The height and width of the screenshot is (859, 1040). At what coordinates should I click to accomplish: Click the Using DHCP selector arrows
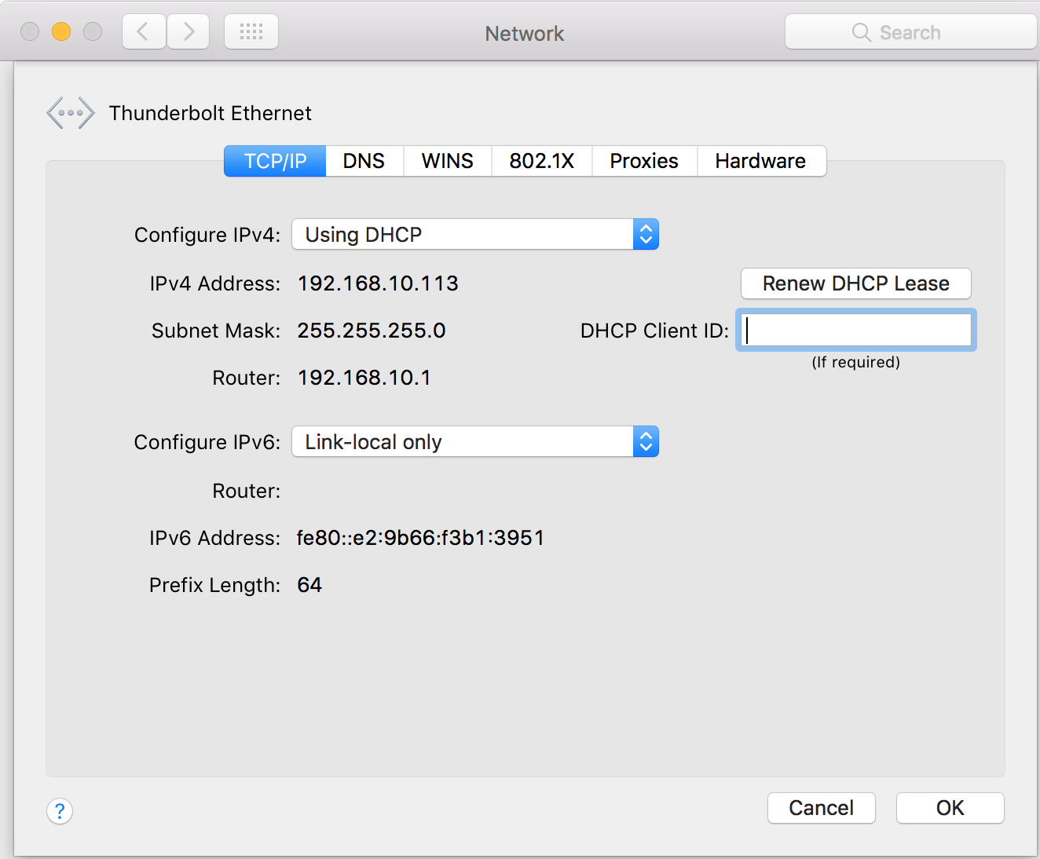[x=646, y=234]
